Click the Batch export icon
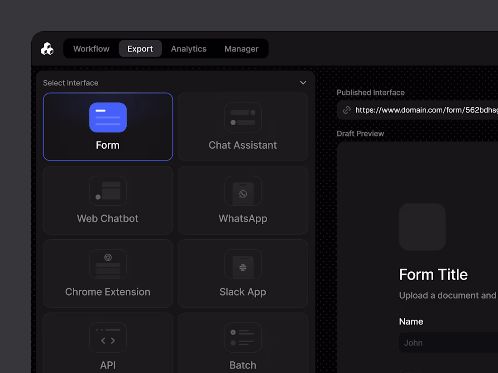The image size is (498, 373). 243,338
